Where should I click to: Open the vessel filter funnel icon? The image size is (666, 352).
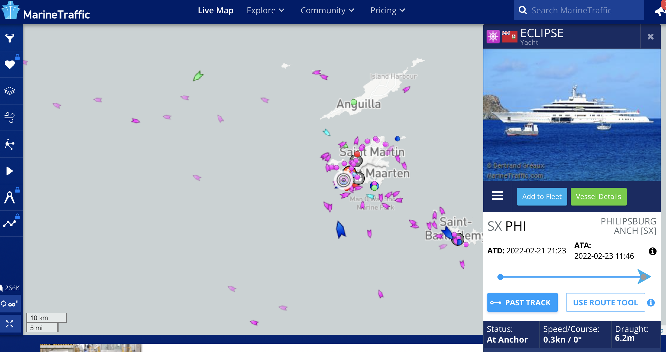10,38
